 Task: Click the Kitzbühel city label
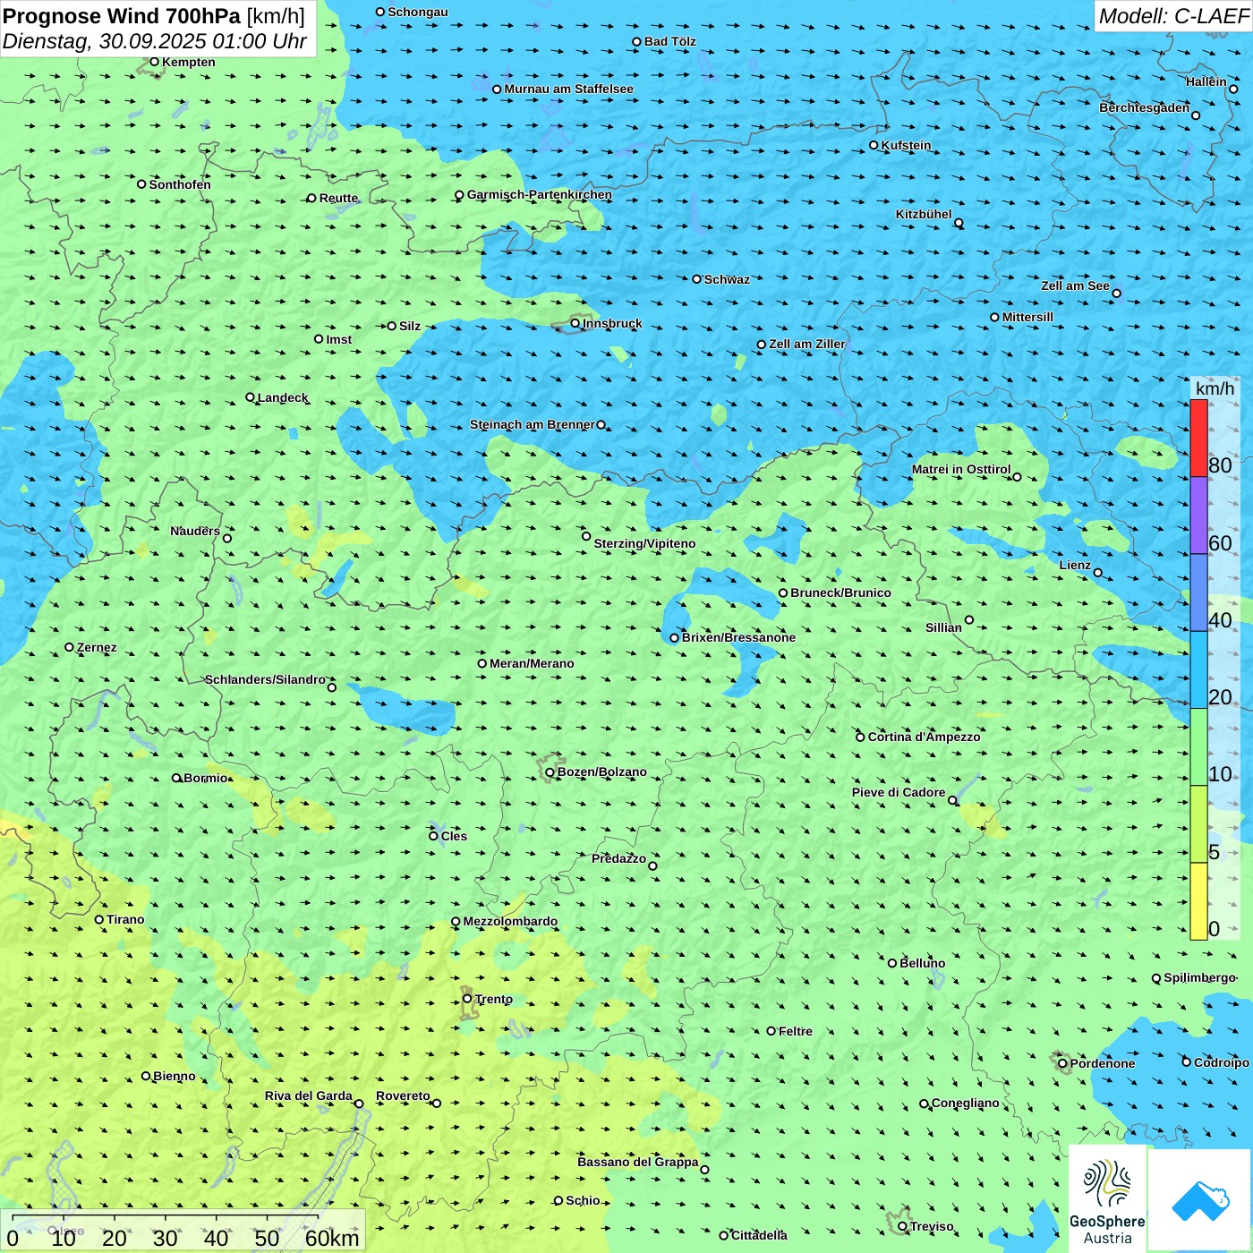924,214
